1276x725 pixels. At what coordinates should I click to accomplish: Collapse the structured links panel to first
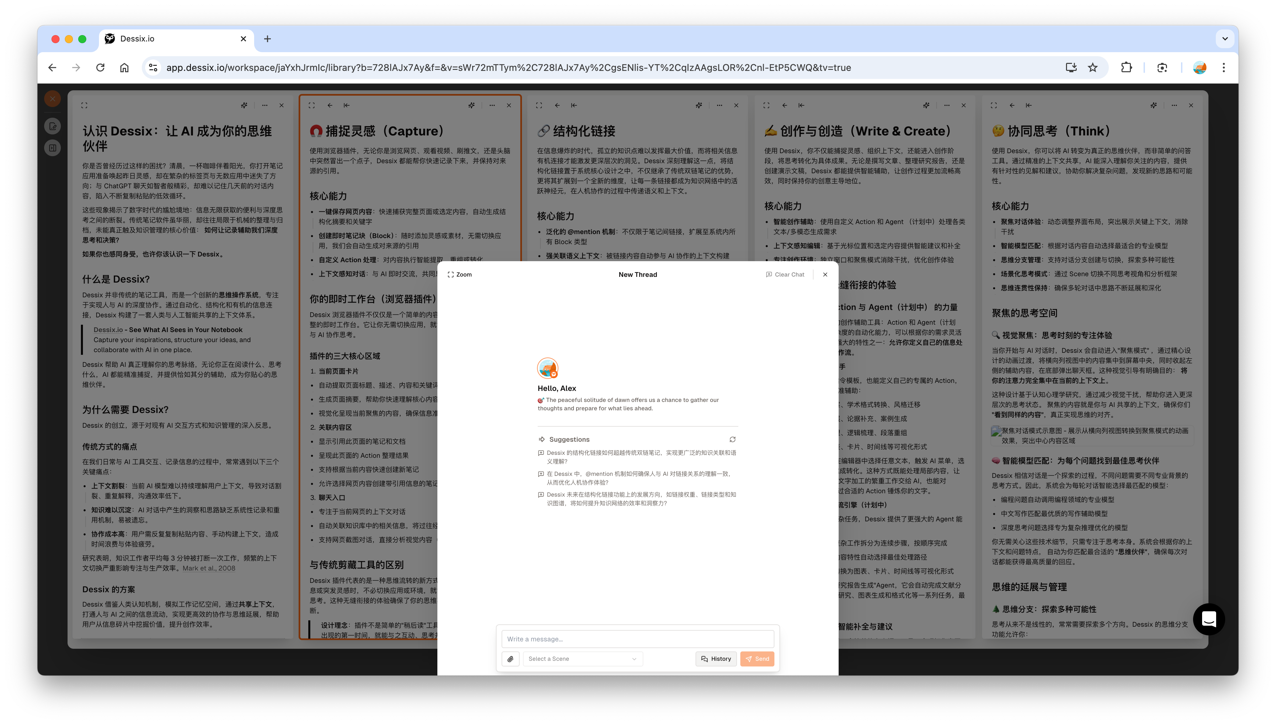click(574, 105)
